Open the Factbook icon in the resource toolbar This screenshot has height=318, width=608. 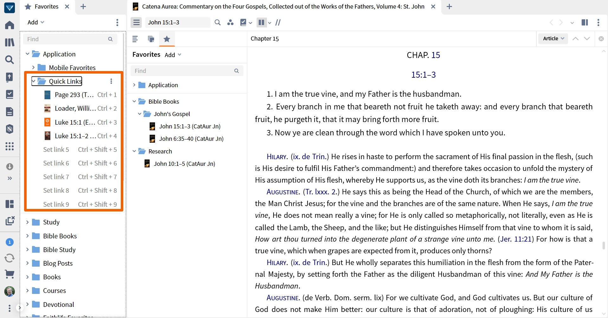click(x=230, y=22)
